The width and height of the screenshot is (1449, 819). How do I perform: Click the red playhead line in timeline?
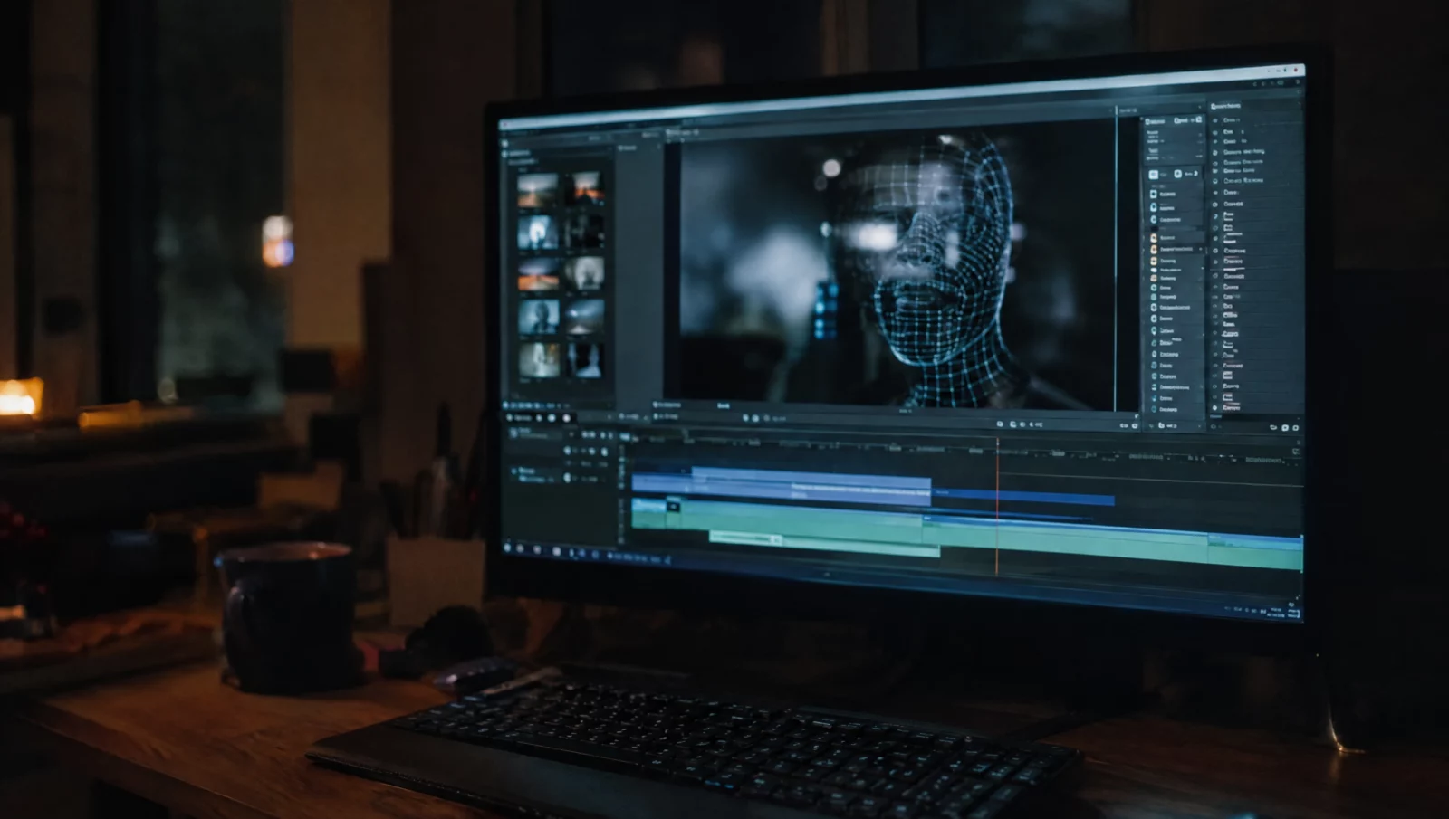click(997, 507)
